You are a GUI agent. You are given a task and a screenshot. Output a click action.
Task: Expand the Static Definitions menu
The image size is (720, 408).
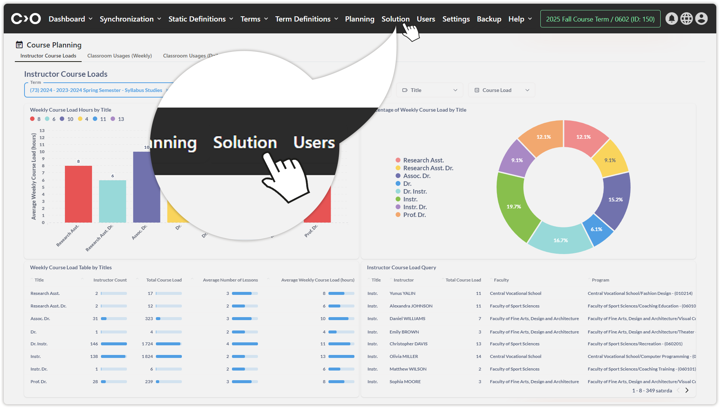click(200, 19)
